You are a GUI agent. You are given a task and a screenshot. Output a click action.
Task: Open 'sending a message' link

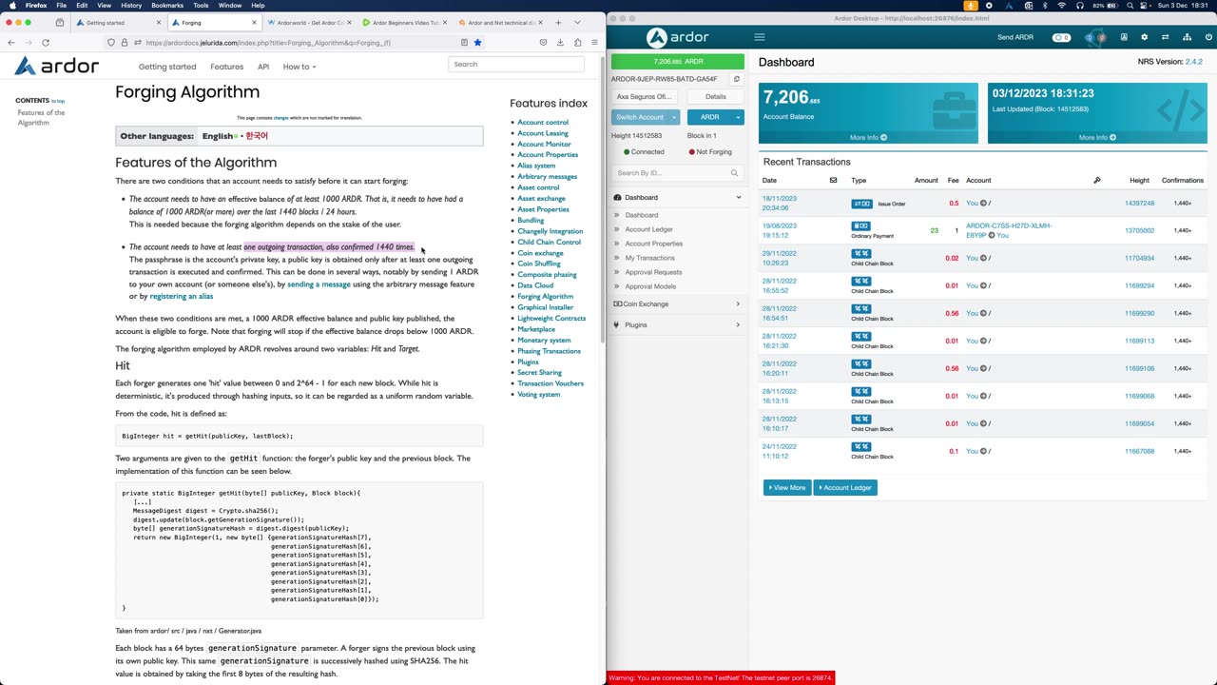[319, 284]
